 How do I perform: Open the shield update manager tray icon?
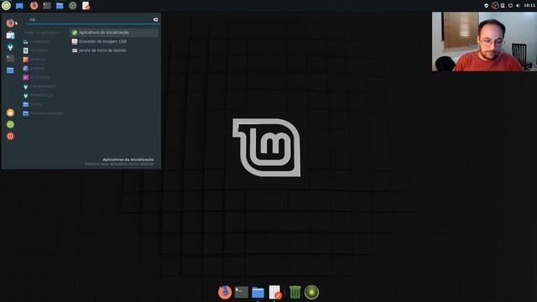pyautogui.click(x=486, y=6)
